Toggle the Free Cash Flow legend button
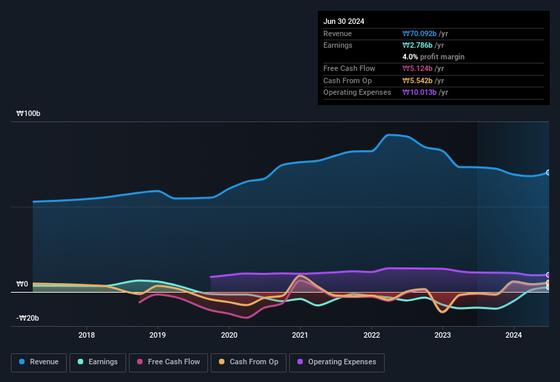 click(168, 362)
